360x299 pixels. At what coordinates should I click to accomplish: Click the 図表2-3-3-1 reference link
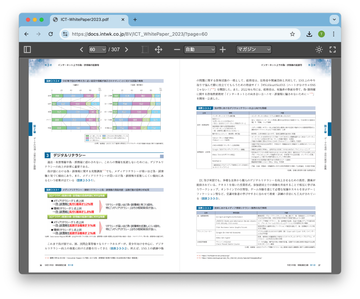pos(85,180)
